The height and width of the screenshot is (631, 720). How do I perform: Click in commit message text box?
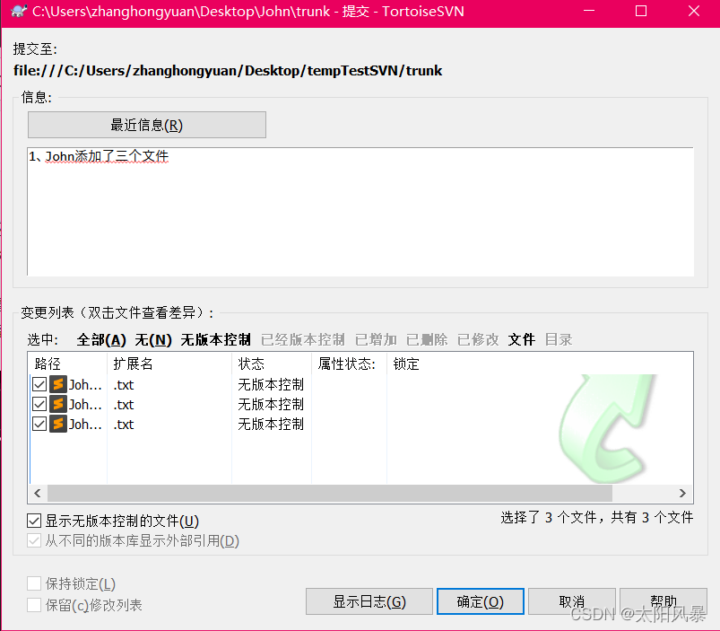point(360,212)
